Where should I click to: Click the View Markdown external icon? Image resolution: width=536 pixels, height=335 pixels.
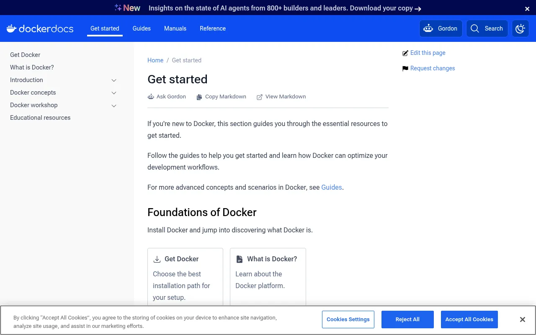point(260,97)
